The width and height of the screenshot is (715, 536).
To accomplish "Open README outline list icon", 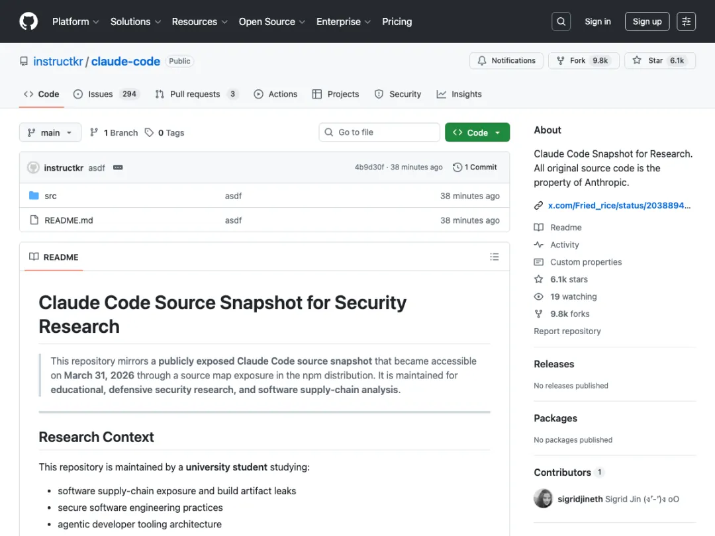I will (x=494, y=257).
